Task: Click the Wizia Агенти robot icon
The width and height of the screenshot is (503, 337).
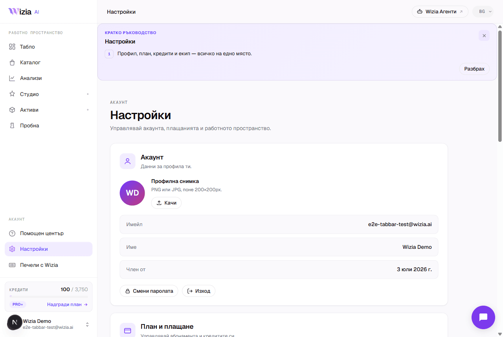Action: (420, 12)
